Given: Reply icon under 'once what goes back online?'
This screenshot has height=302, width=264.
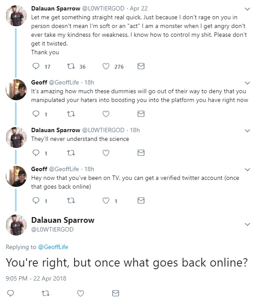Looking at the screenshot, I should [x=11, y=293].
